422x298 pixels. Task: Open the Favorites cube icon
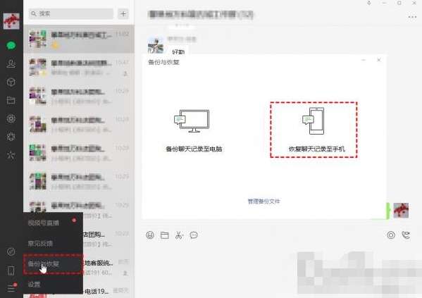tap(11, 82)
